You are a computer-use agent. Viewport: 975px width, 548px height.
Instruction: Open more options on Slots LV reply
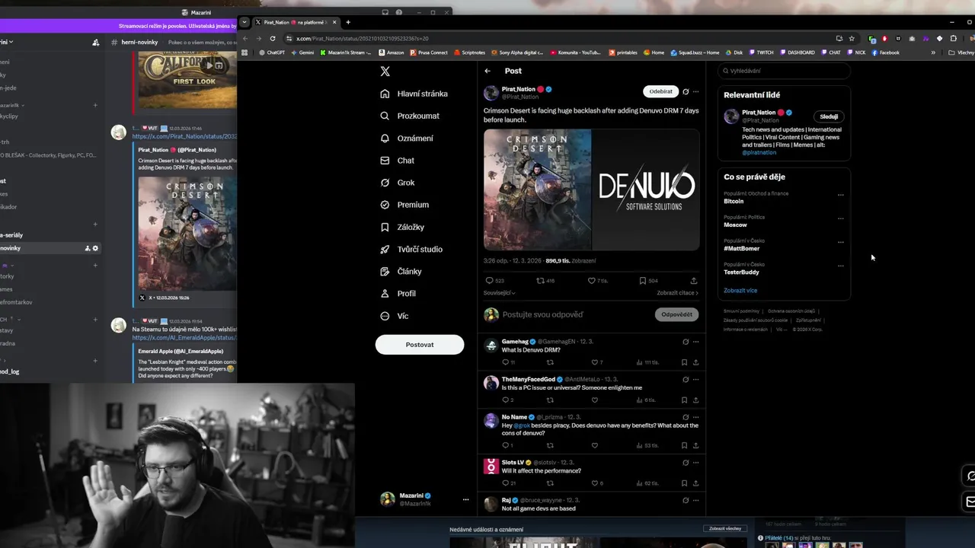point(695,463)
